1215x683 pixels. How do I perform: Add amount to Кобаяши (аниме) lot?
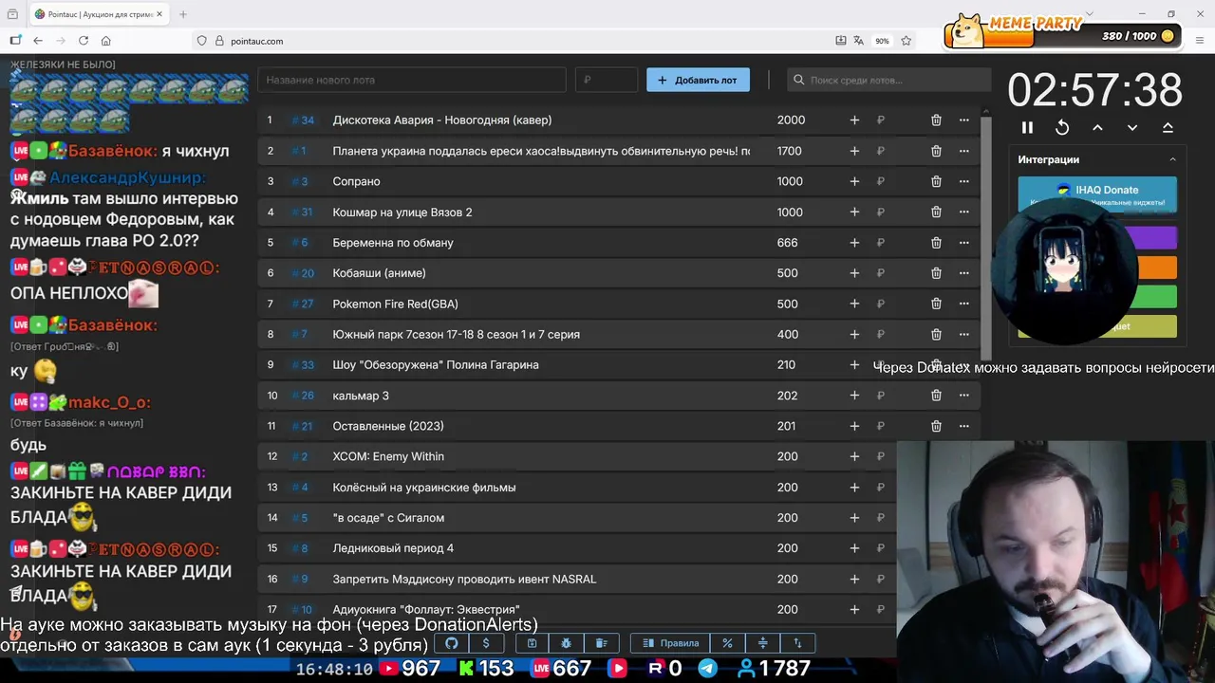point(854,273)
